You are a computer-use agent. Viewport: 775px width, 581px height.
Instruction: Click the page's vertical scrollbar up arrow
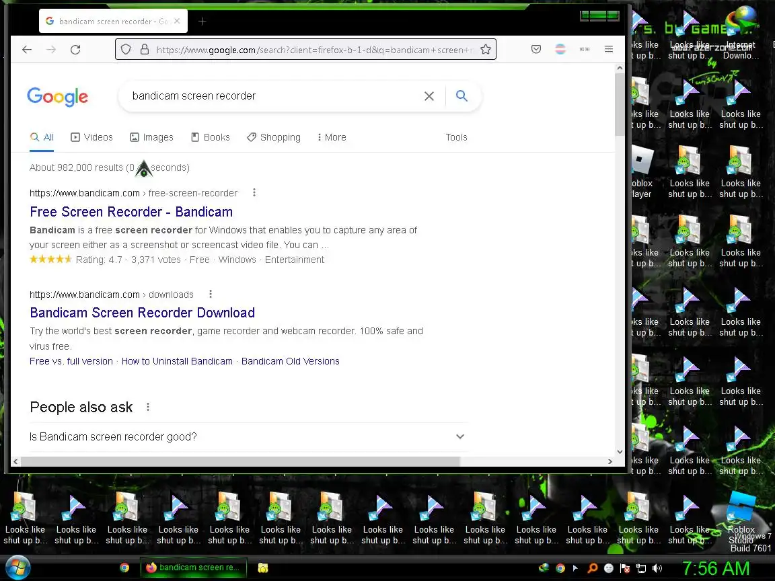620,68
